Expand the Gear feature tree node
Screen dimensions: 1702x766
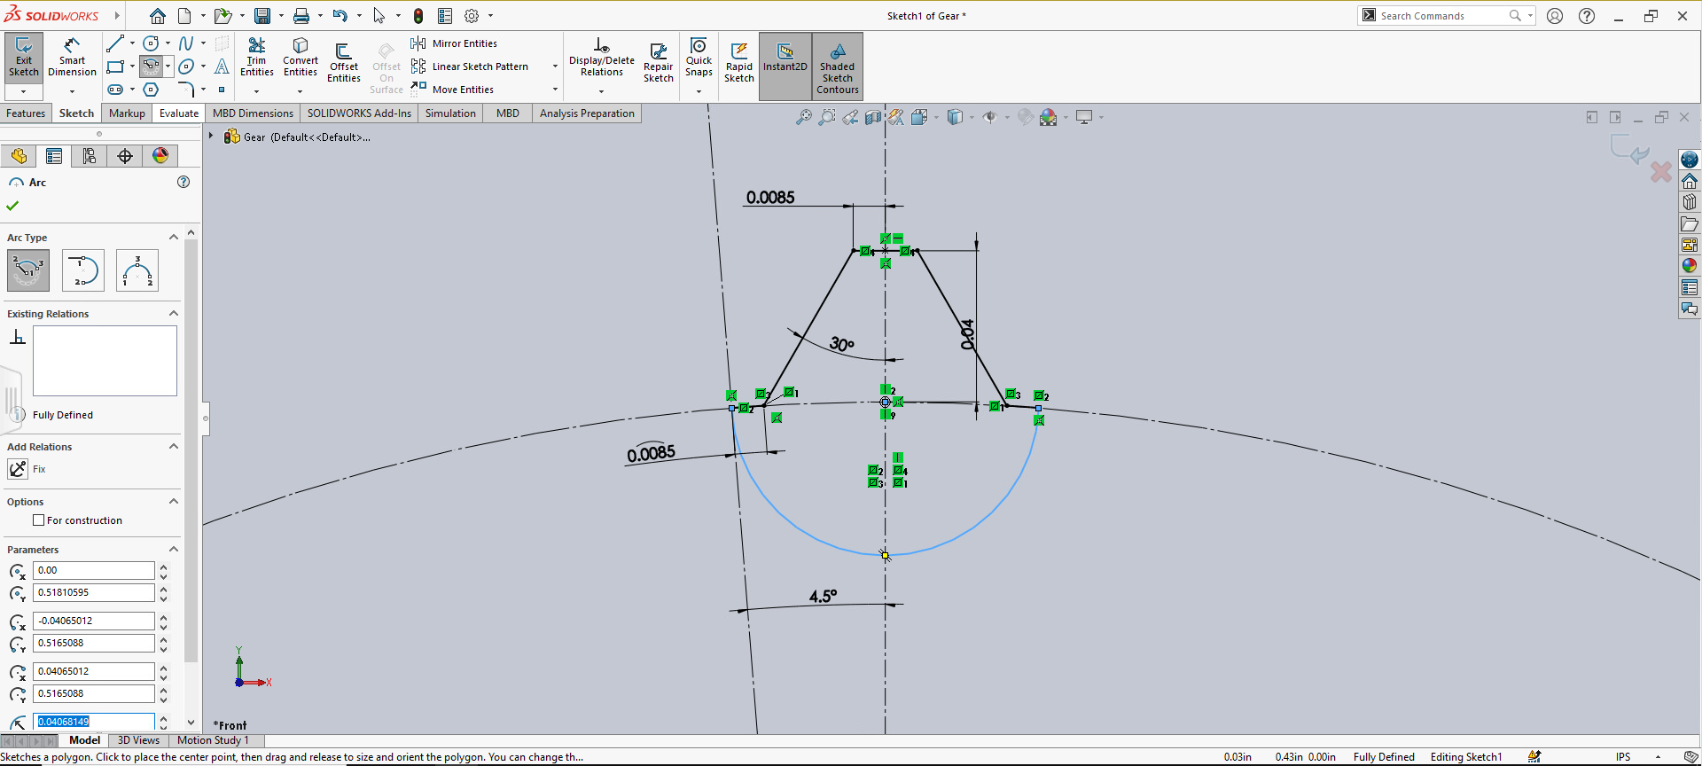point(211,137)
